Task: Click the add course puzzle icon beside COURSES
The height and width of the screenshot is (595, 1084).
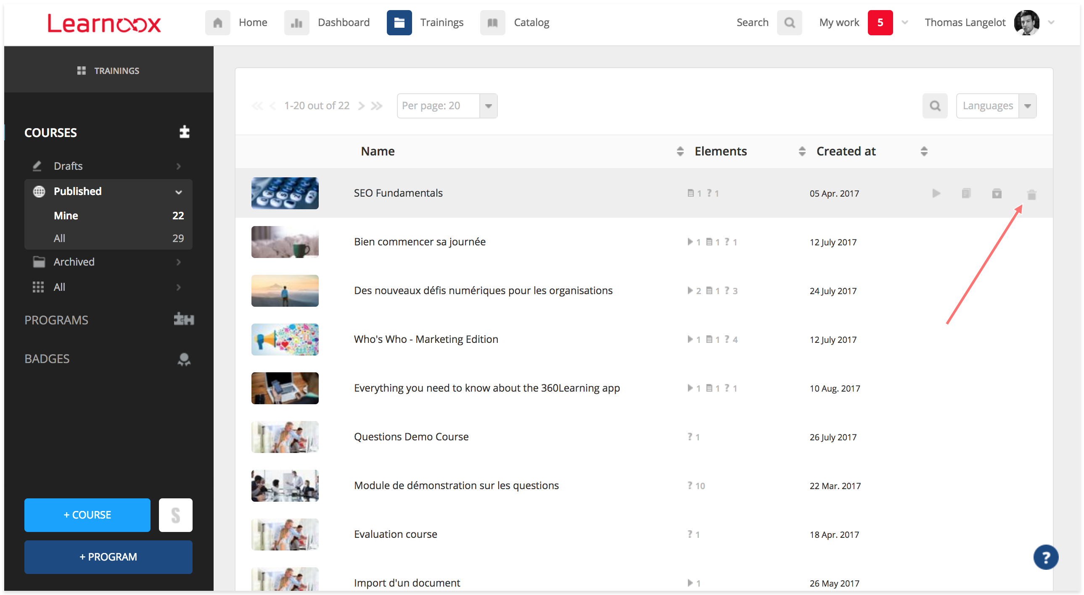Action: click(x=184, y=132)
